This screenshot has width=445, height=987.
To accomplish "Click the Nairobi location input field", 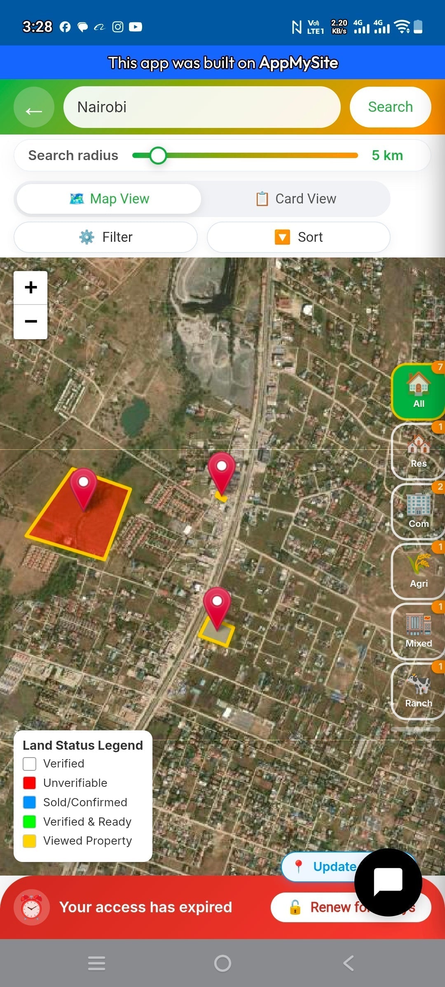I will click(x=202, y=107).
